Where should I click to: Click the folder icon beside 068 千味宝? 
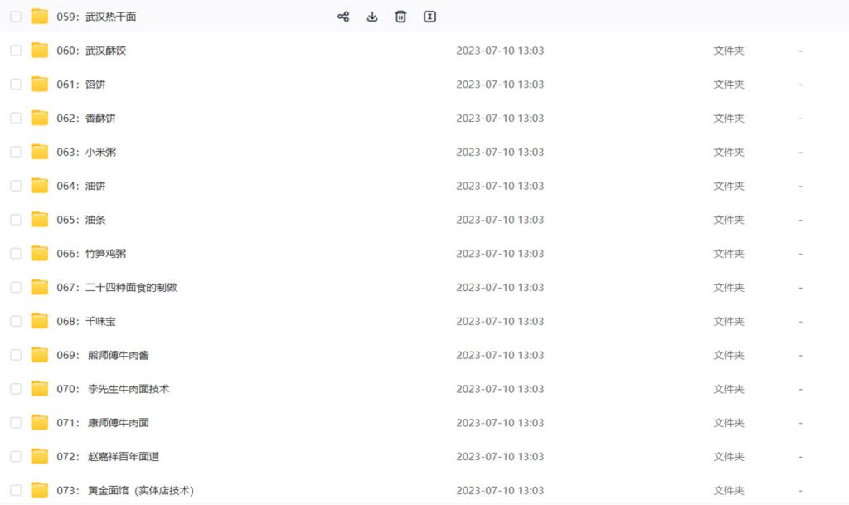(x=40, y=321)
